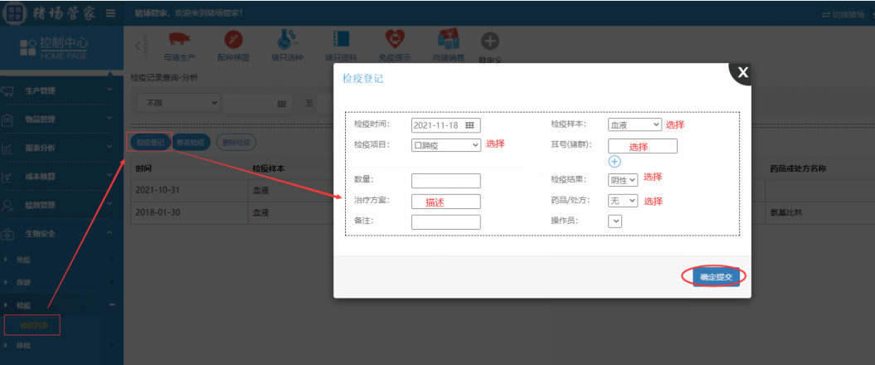Click the 猪只选种 flask icon
This screenshot has width=875, height=365.
point(287,40)
